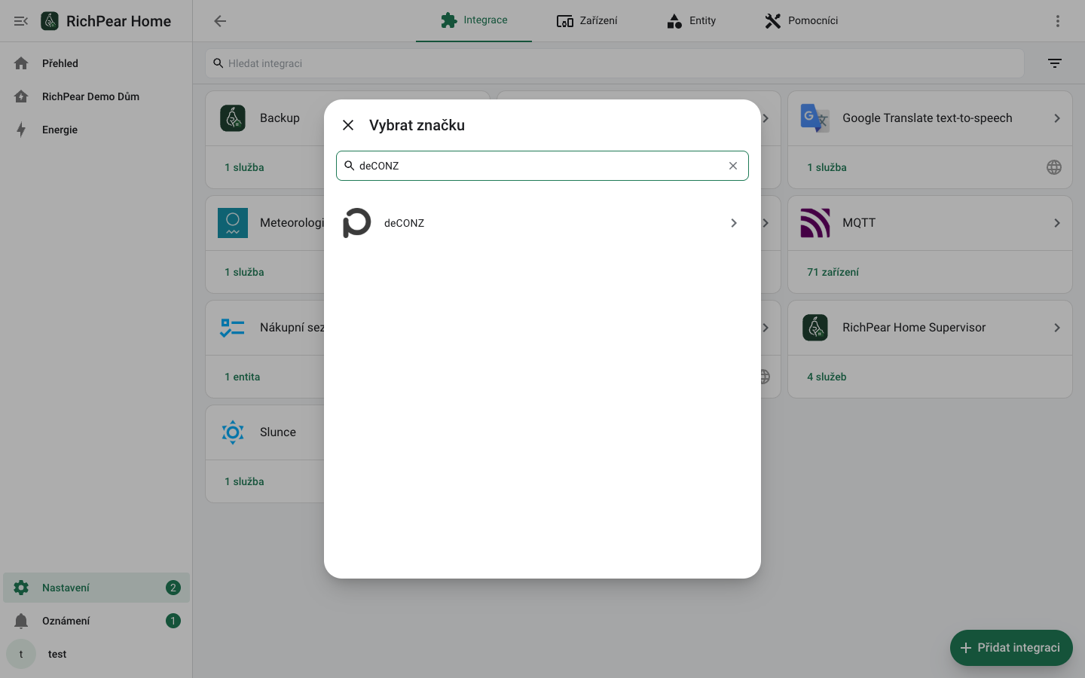The width and height of the screenshot is (1085, 678).
Task: Go back using the arrow icon
Action: 220,21
